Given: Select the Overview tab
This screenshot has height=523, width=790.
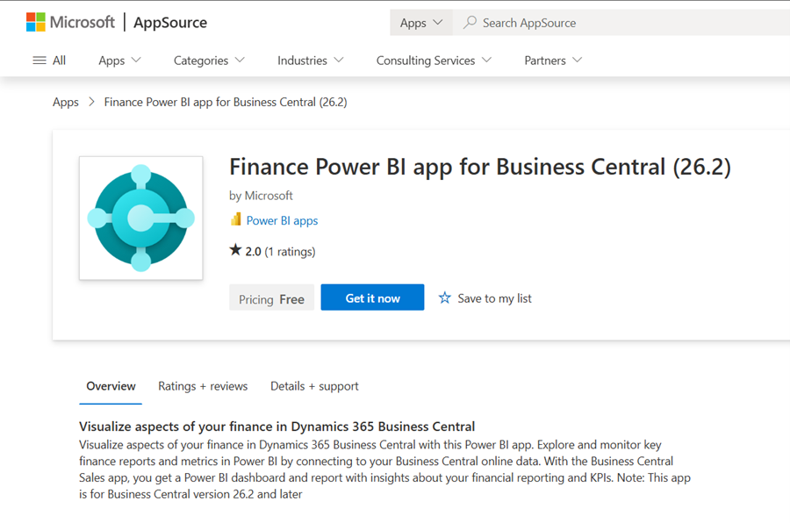Looking at the screenshot, I should [x=111, y=386].
